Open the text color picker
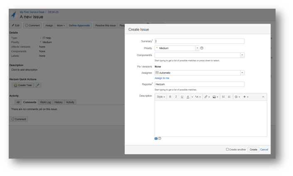293x176 pixels. (x=188, y=97)
